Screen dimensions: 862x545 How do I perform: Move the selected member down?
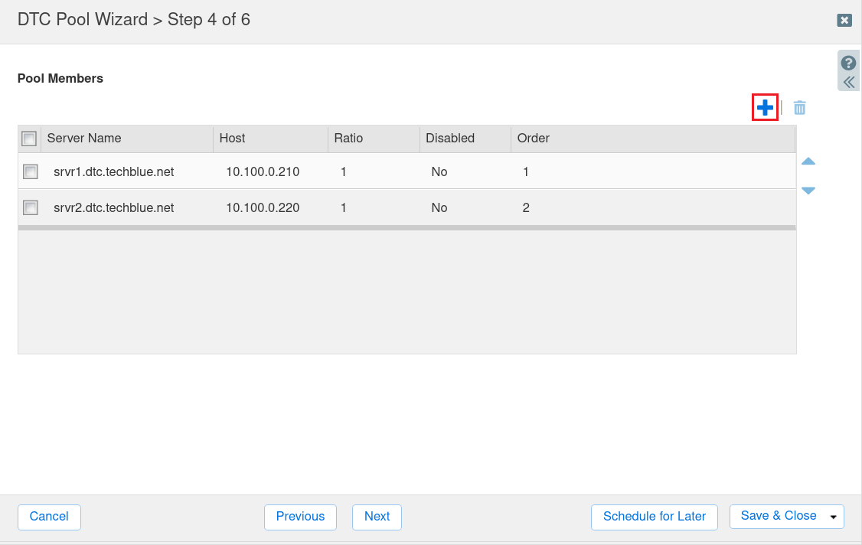coord(808,190)
